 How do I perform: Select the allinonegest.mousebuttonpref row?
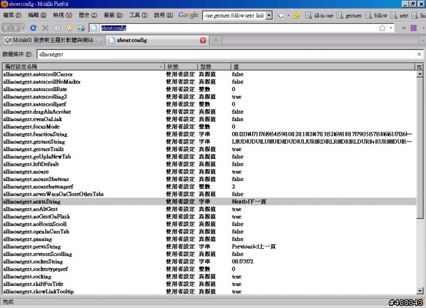click(x=209, y=186)
